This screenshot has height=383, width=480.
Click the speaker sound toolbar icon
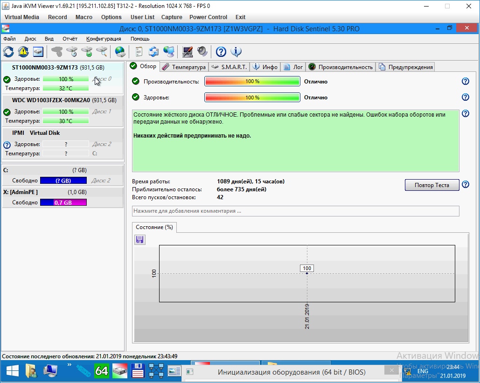click(202, 52)
